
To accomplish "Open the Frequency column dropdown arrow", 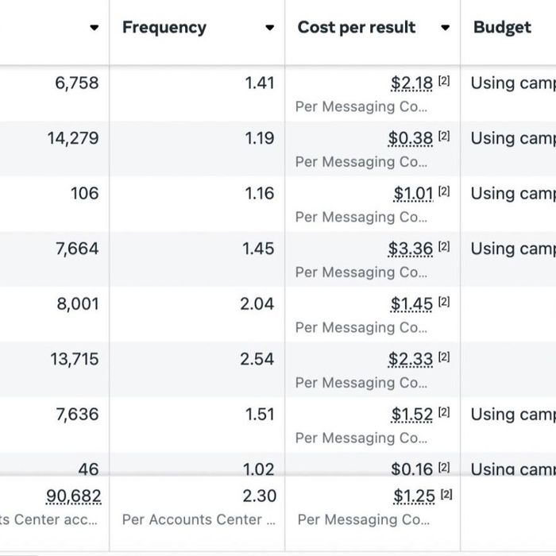I will point(270,28).
